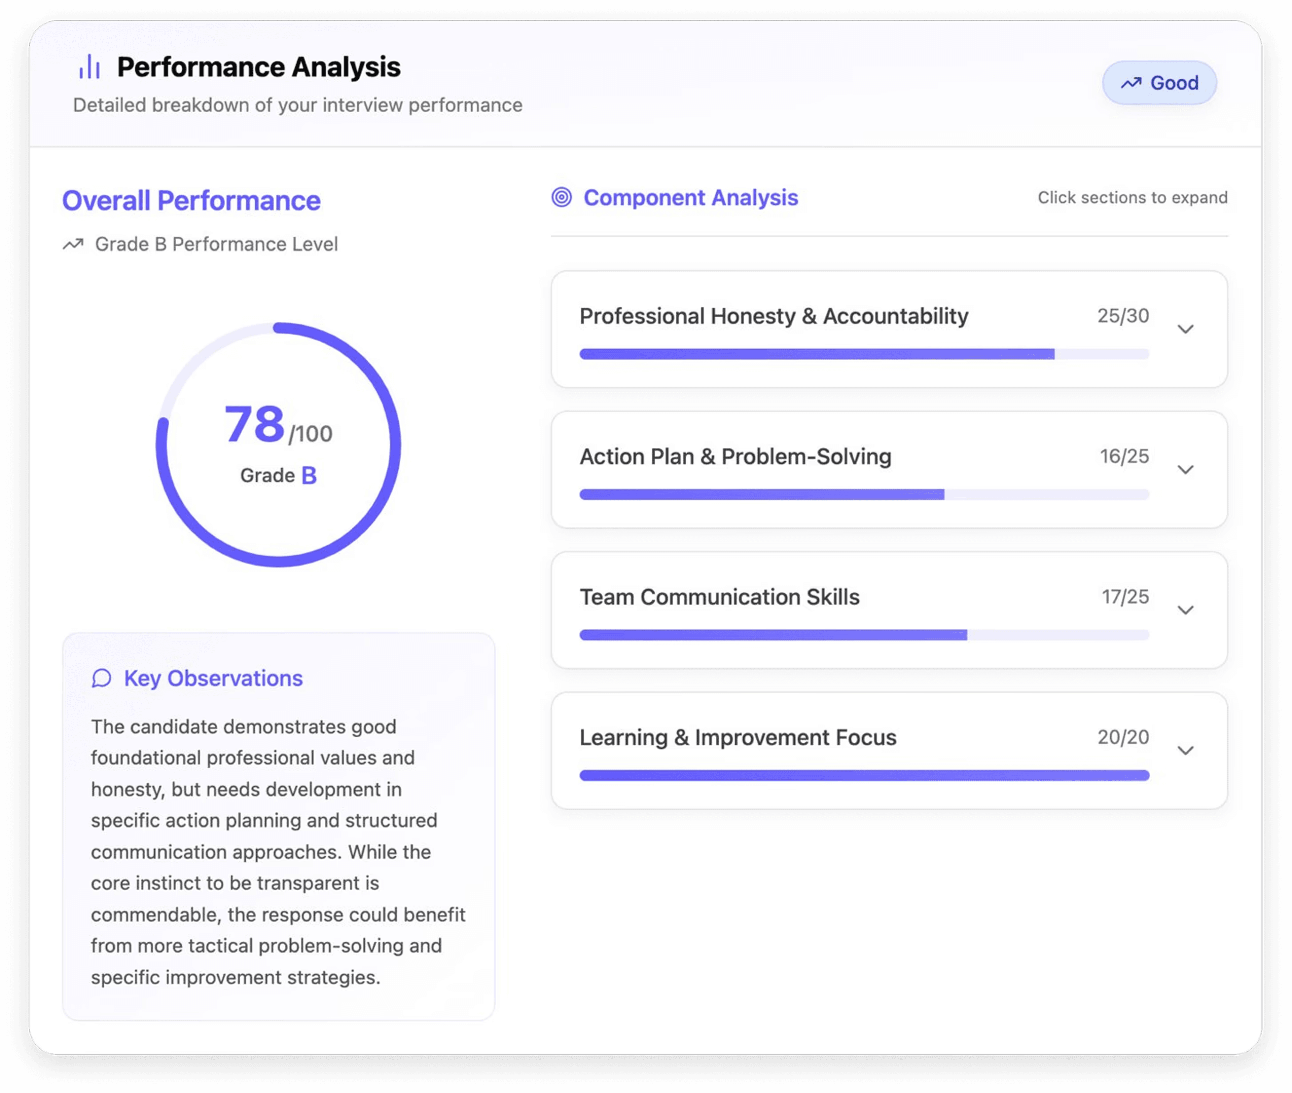Screen dimensions: 1292x1093
Task: Click the circular 78/100 score gauge
Action: coord(278,444)
